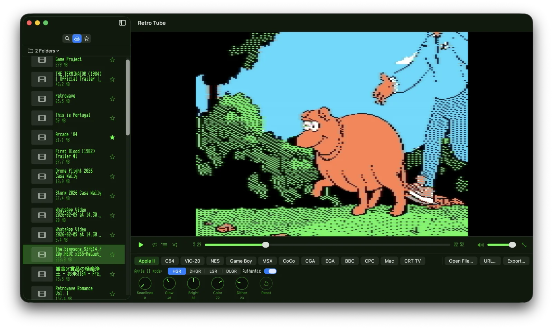The height and width of the screenshot is (329, 553).
Task: Unfavorite the Arcade '84 video
Action: click(x=112, y=137)
